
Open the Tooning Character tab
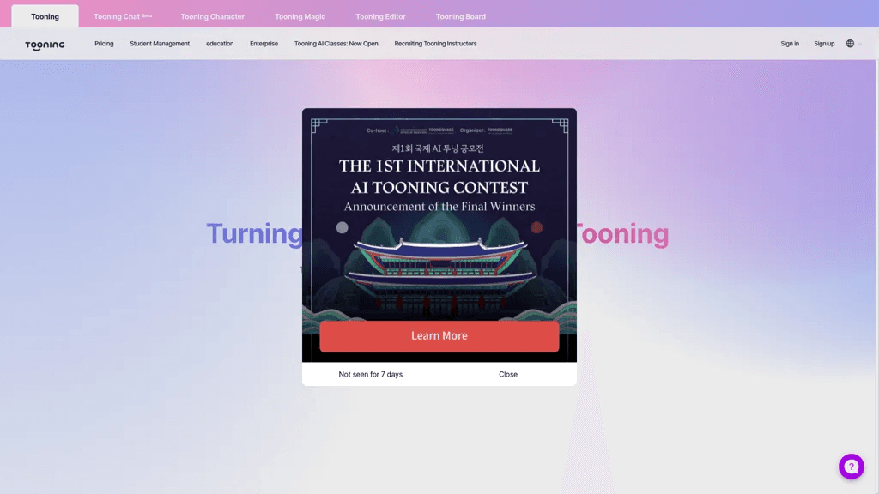click(213, 16)
